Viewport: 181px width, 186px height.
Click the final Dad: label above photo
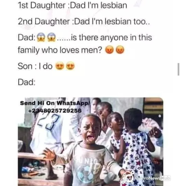(x=26, y=82)
